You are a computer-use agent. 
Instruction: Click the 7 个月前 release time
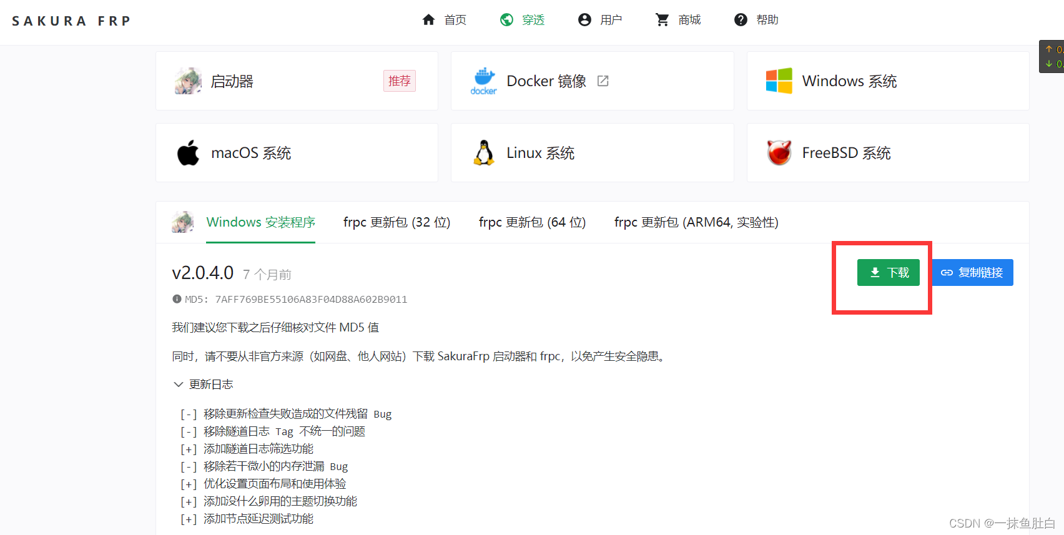[267, 275]
